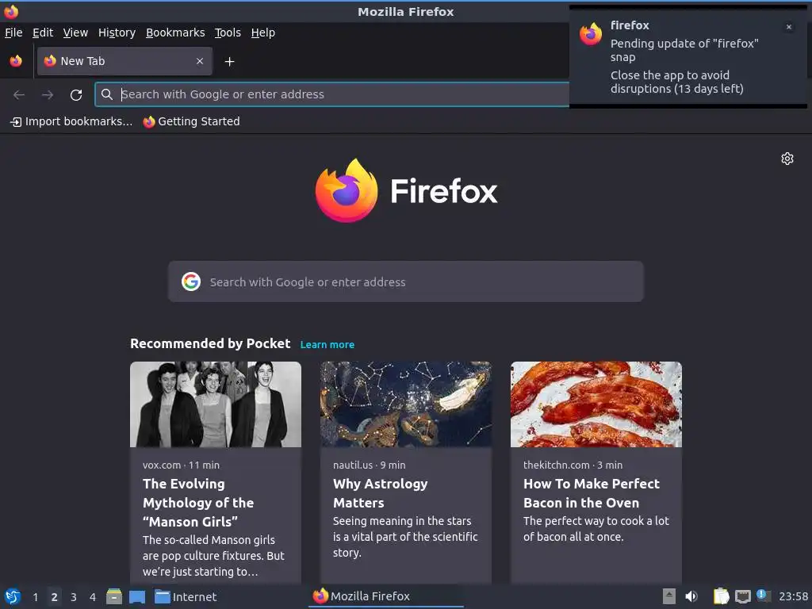Viewport: 812px width, 609px height.
Task: Click nautil.us source label
Action: pos(353,465)
